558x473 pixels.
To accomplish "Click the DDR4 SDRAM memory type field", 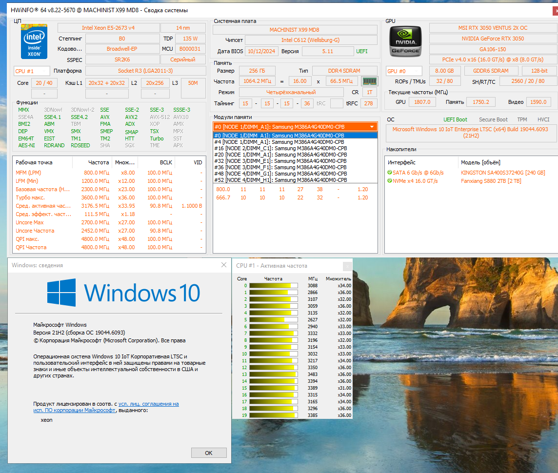I will pyautogui.click(x=344, y=71).
